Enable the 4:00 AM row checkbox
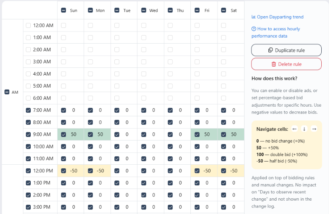The width and height of the screenshot is (329, 214). (28, 74)
